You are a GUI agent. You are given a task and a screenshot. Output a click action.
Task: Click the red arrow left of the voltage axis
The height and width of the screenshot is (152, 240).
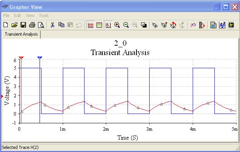pyautogui.click(x=2, y=96)
